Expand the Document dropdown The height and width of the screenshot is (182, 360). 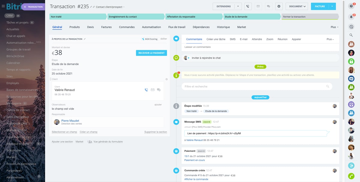click(x=297, y=6)
